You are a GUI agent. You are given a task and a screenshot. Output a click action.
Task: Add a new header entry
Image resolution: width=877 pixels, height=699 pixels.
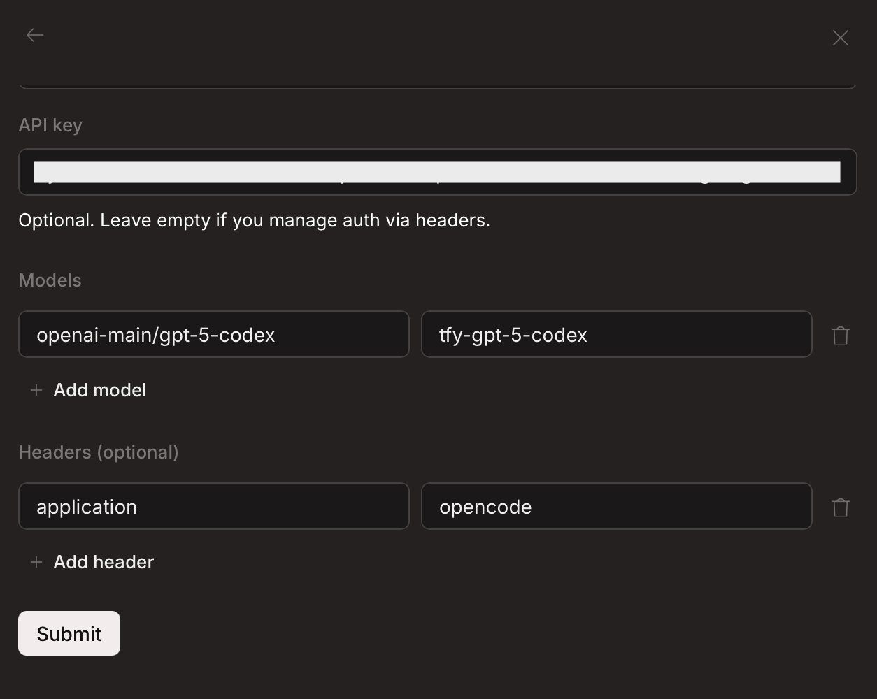click(x=91, y=562)
